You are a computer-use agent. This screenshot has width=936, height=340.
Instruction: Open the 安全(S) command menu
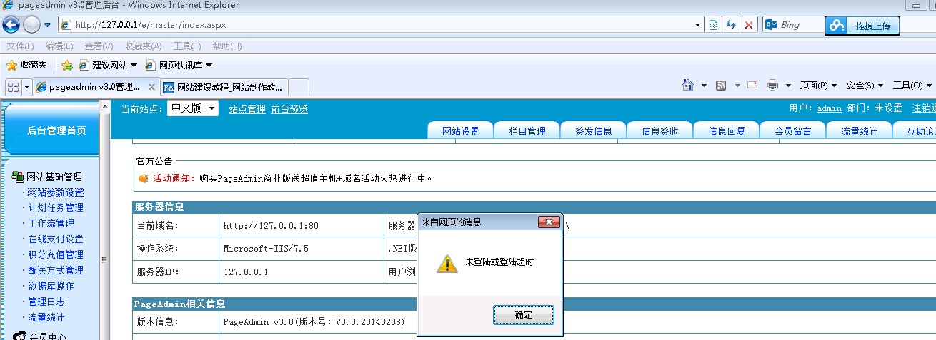865,86
